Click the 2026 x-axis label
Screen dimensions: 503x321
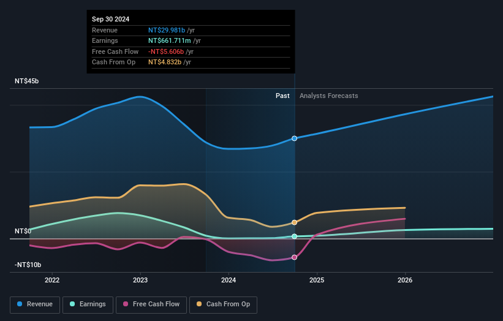405,280
